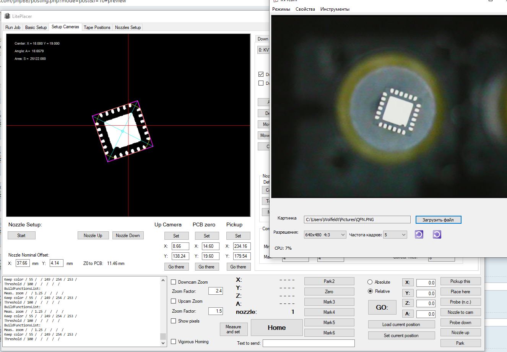
Task: Click the Mark5 button
Action: pyautogui.click(x=329, y=323)
